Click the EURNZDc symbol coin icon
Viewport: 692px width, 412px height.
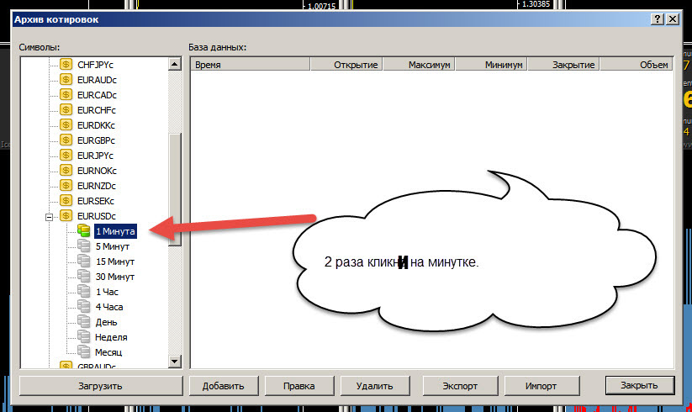tap(66, 186)
